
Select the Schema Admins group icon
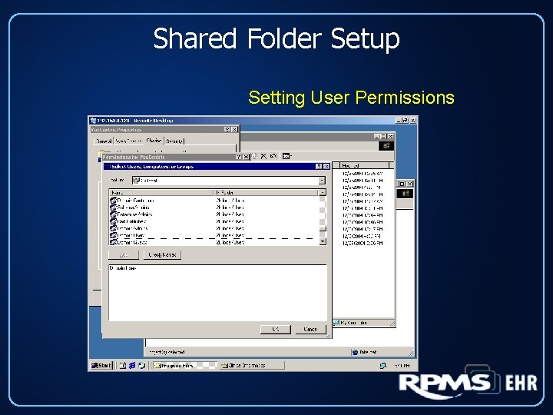point(113,207)
